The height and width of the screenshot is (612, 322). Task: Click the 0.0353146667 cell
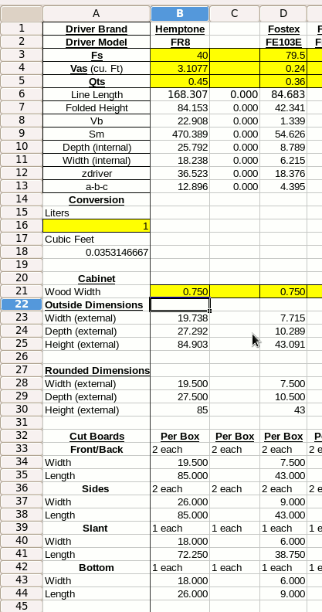pyautogui.click(x=97, y=252)
